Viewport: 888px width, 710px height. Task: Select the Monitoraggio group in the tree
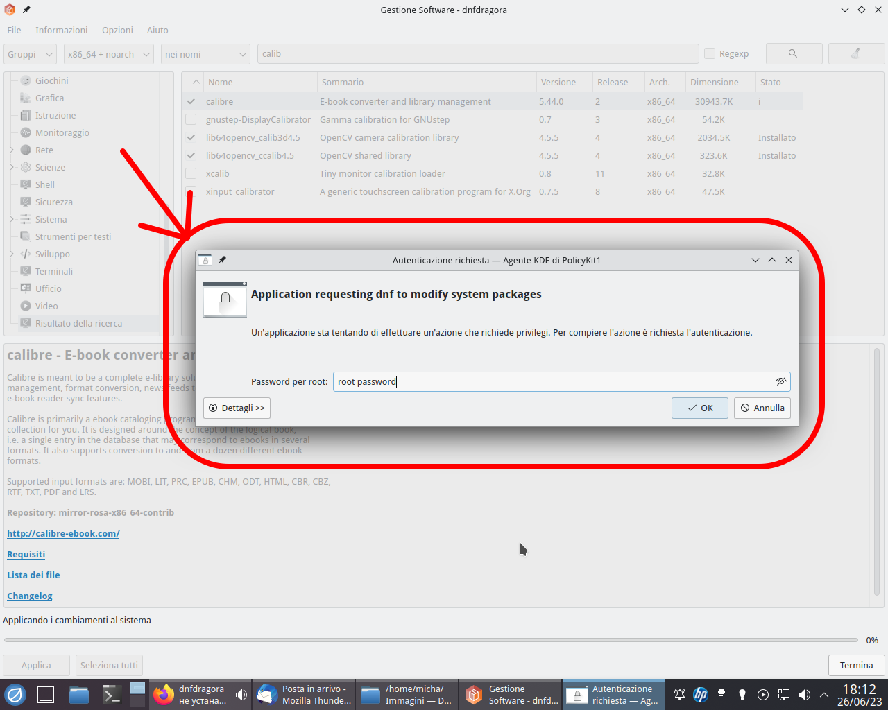click(62, 132)
